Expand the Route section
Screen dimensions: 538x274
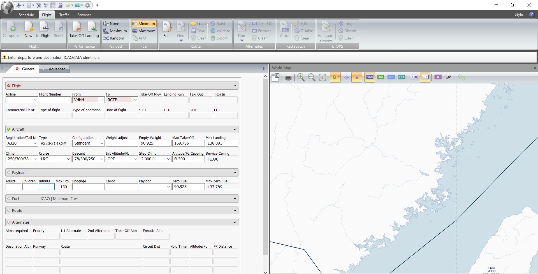(x=235, y=210)
